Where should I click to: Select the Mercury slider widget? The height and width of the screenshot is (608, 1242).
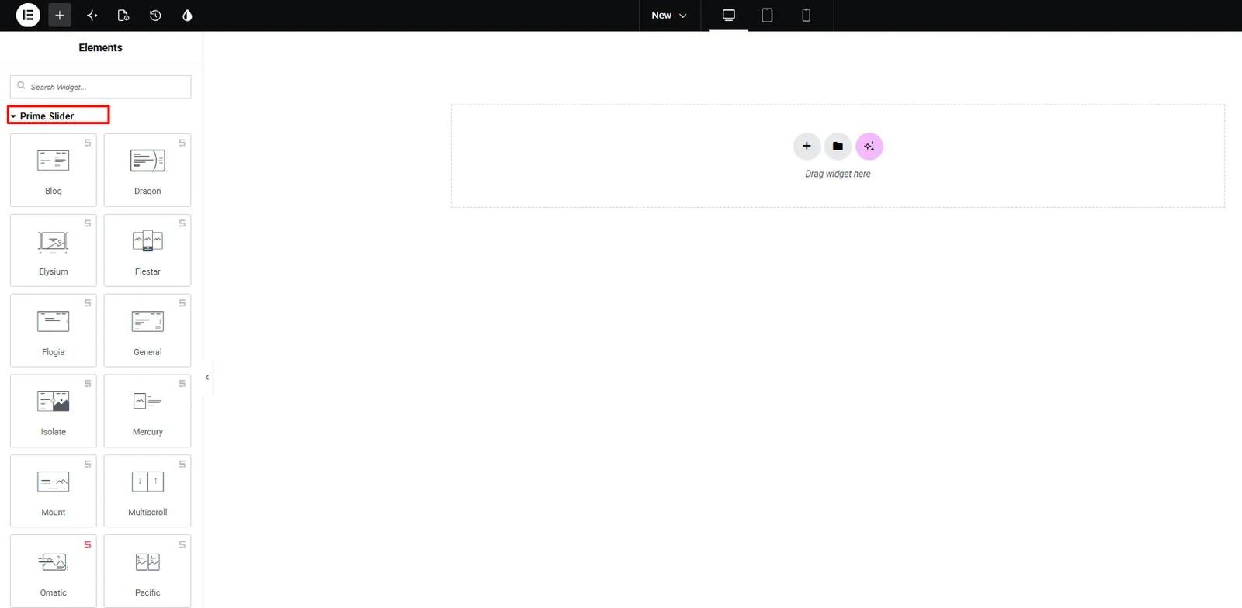coord(147,411)
